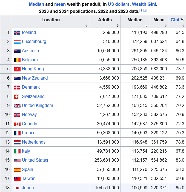Viewport: 186px width, 192px height.
Task: Open the Wealth Gini link in title
Action: 144,4
